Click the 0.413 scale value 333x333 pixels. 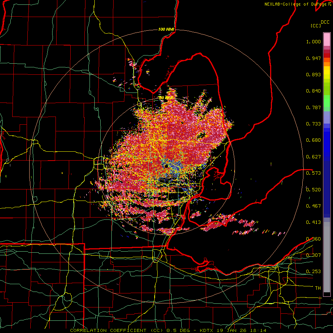coord(313,222)
